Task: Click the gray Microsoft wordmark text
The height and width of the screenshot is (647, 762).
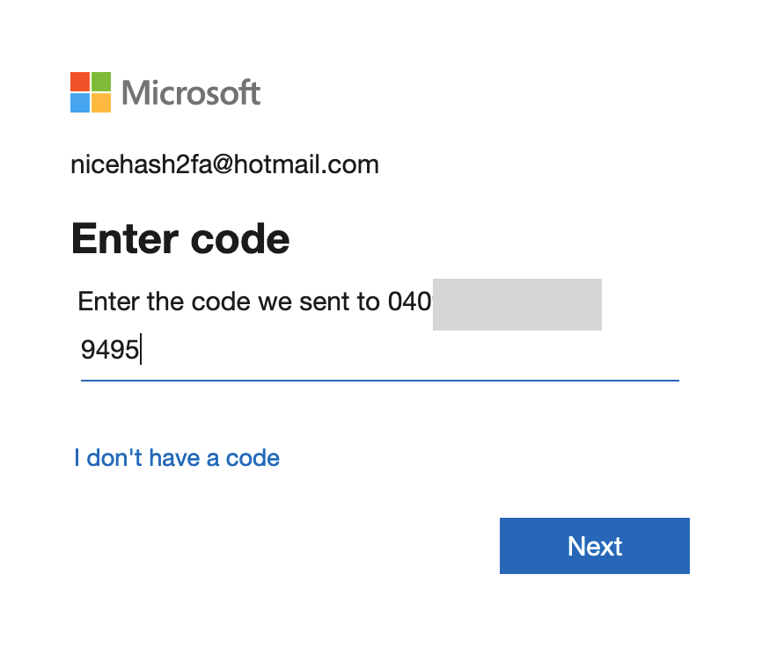Action: pos(191,92)
